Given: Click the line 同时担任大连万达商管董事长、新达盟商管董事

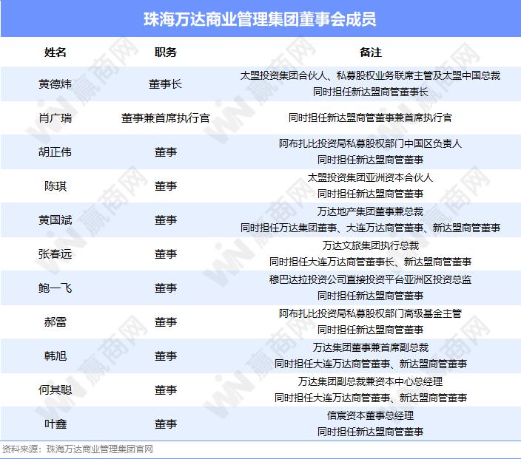Looking at the screenshot, I should pyautogui.click(x=370, y=262).
